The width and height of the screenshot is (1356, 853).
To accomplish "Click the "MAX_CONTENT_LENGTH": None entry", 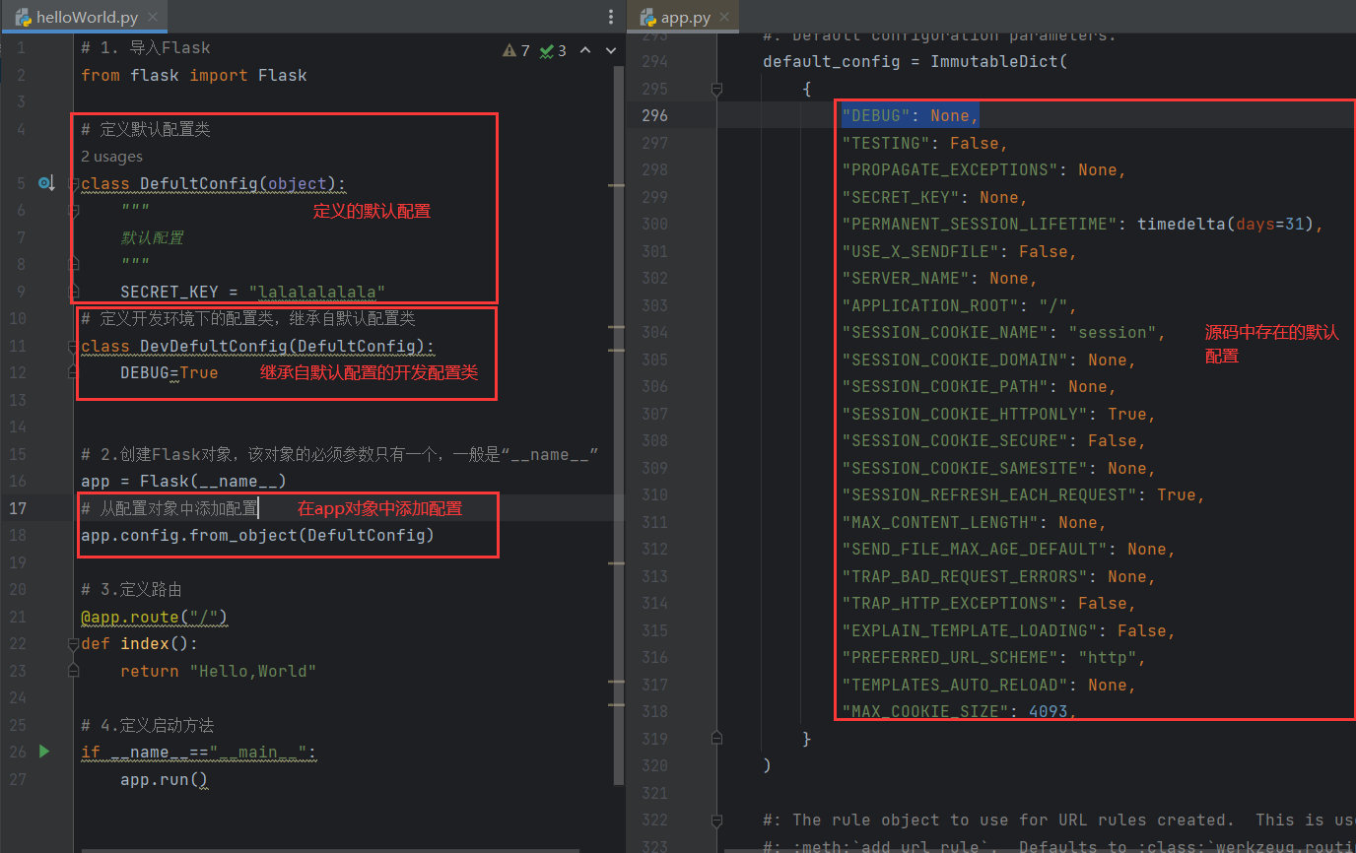I will 975,522.
